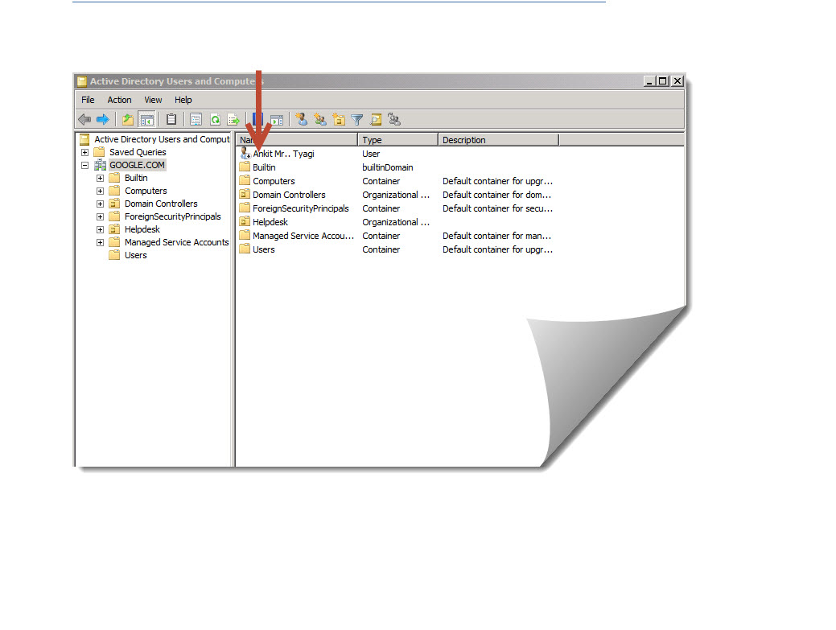Open the Create New Organizational Unit icon
836x630 pixels.
339,119
